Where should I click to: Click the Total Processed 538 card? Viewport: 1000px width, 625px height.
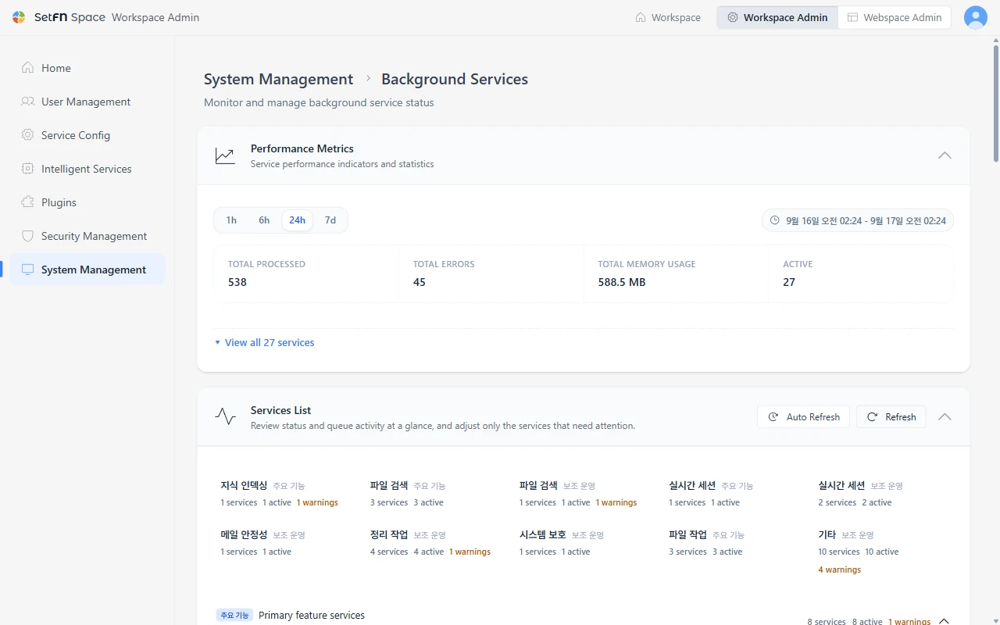pyautogui.click(x=306, y=273)
